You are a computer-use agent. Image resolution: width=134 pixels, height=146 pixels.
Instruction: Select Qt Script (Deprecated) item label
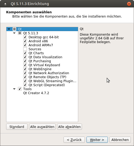47,85
